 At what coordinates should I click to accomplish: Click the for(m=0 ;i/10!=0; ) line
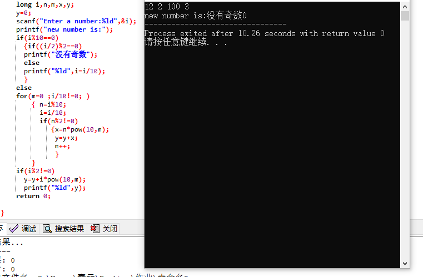53,96
